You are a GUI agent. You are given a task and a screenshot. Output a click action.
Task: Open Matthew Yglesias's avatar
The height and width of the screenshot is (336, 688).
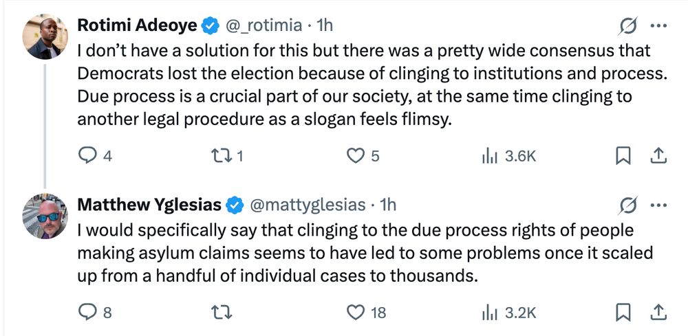[45, 216]
